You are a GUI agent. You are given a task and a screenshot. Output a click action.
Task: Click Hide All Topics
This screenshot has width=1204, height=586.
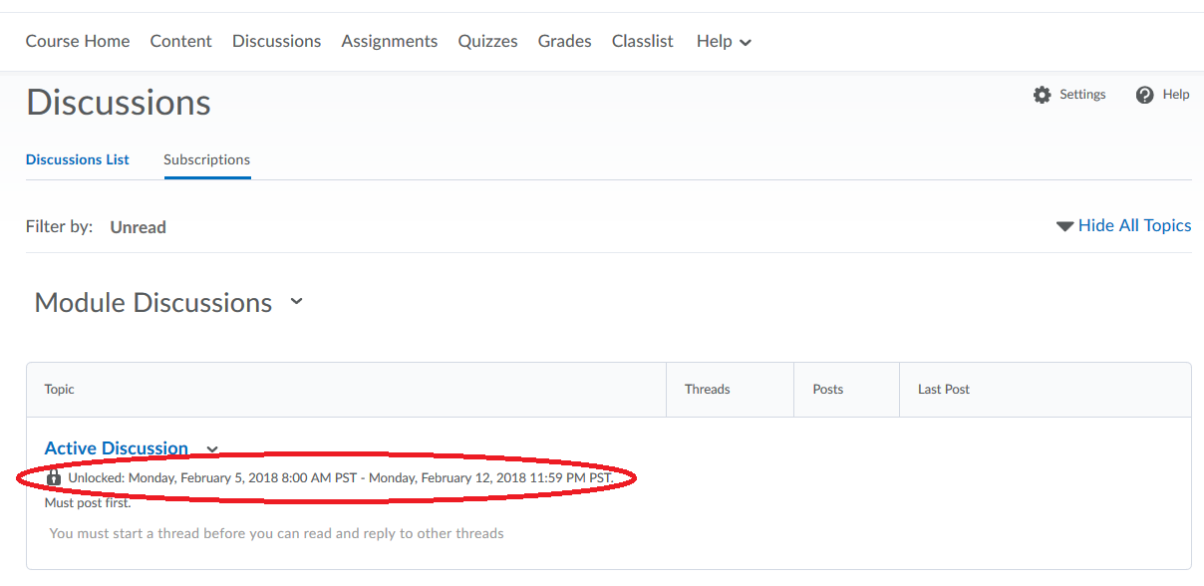point(1134,225)
